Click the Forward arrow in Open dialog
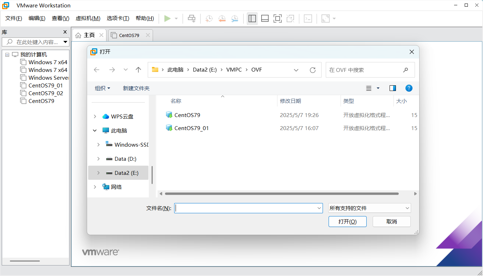 (x=112, y=70)
